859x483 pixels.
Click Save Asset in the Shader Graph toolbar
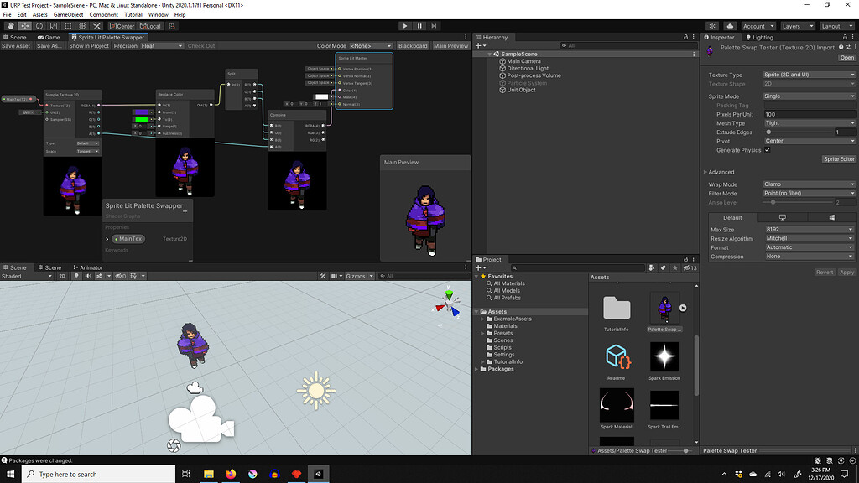point(15,45)
